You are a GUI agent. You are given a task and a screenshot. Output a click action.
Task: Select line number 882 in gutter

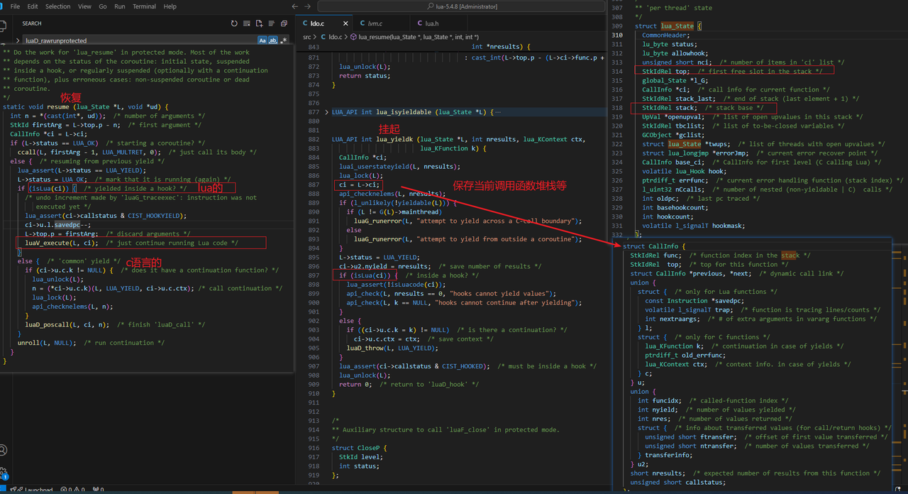[314, 139]
